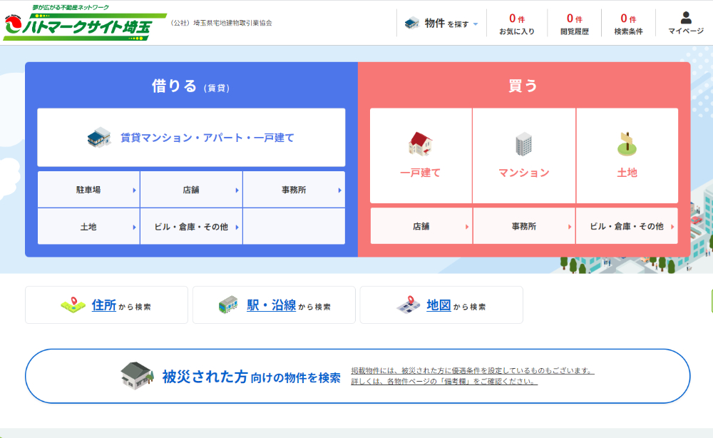
Task: Select the 土地 signpost icon
Action: coord(627,144)
